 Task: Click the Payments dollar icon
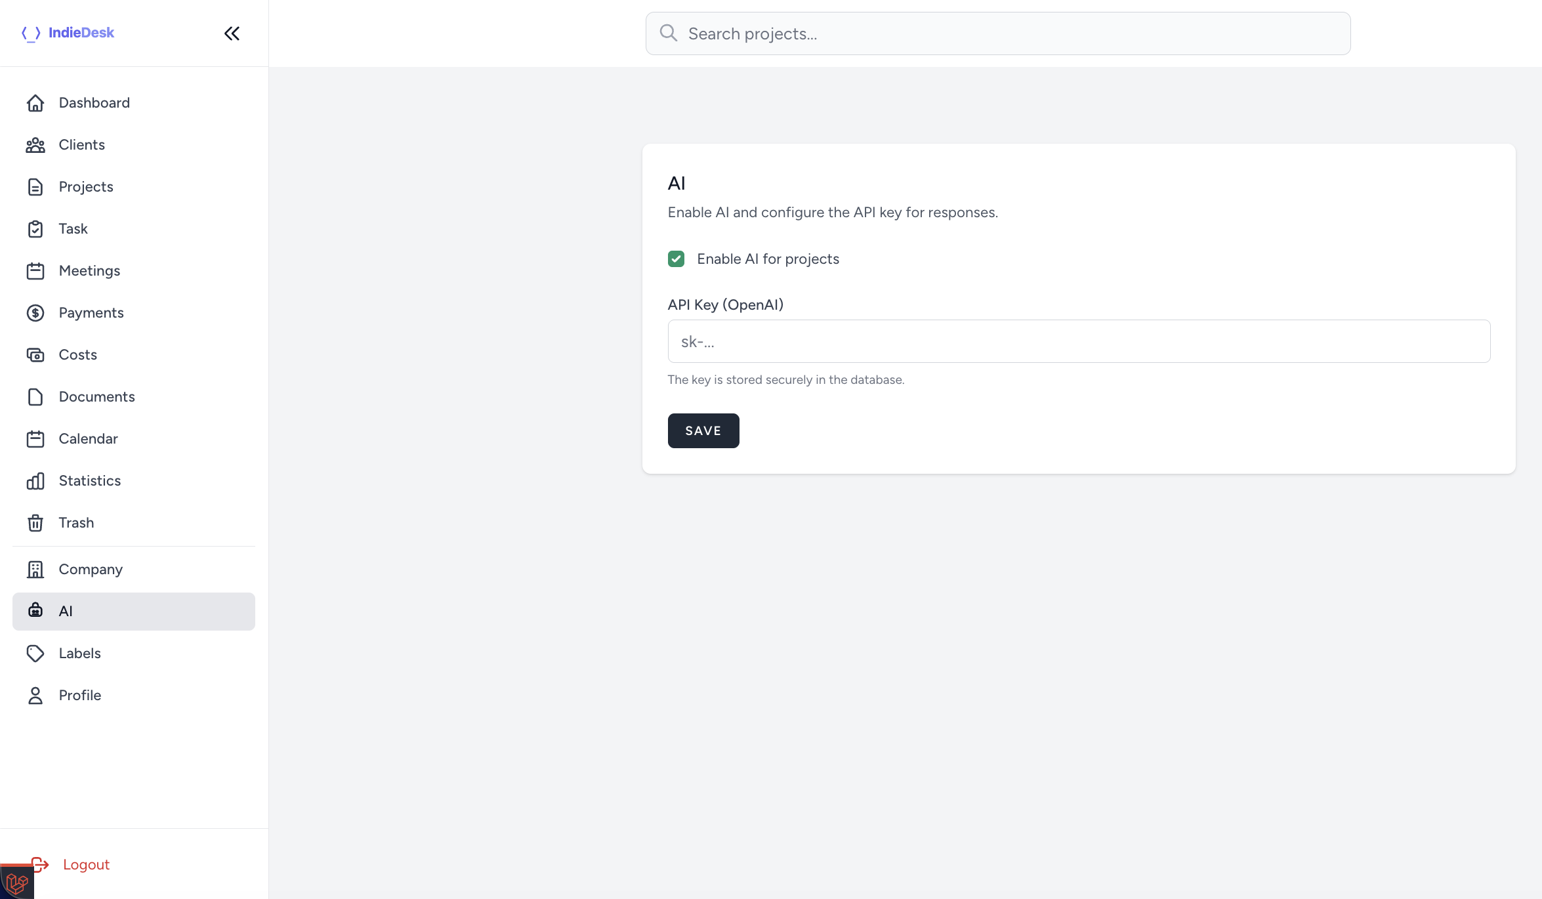35,313
